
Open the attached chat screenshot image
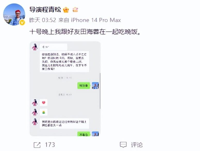click(x=65, y=89)
